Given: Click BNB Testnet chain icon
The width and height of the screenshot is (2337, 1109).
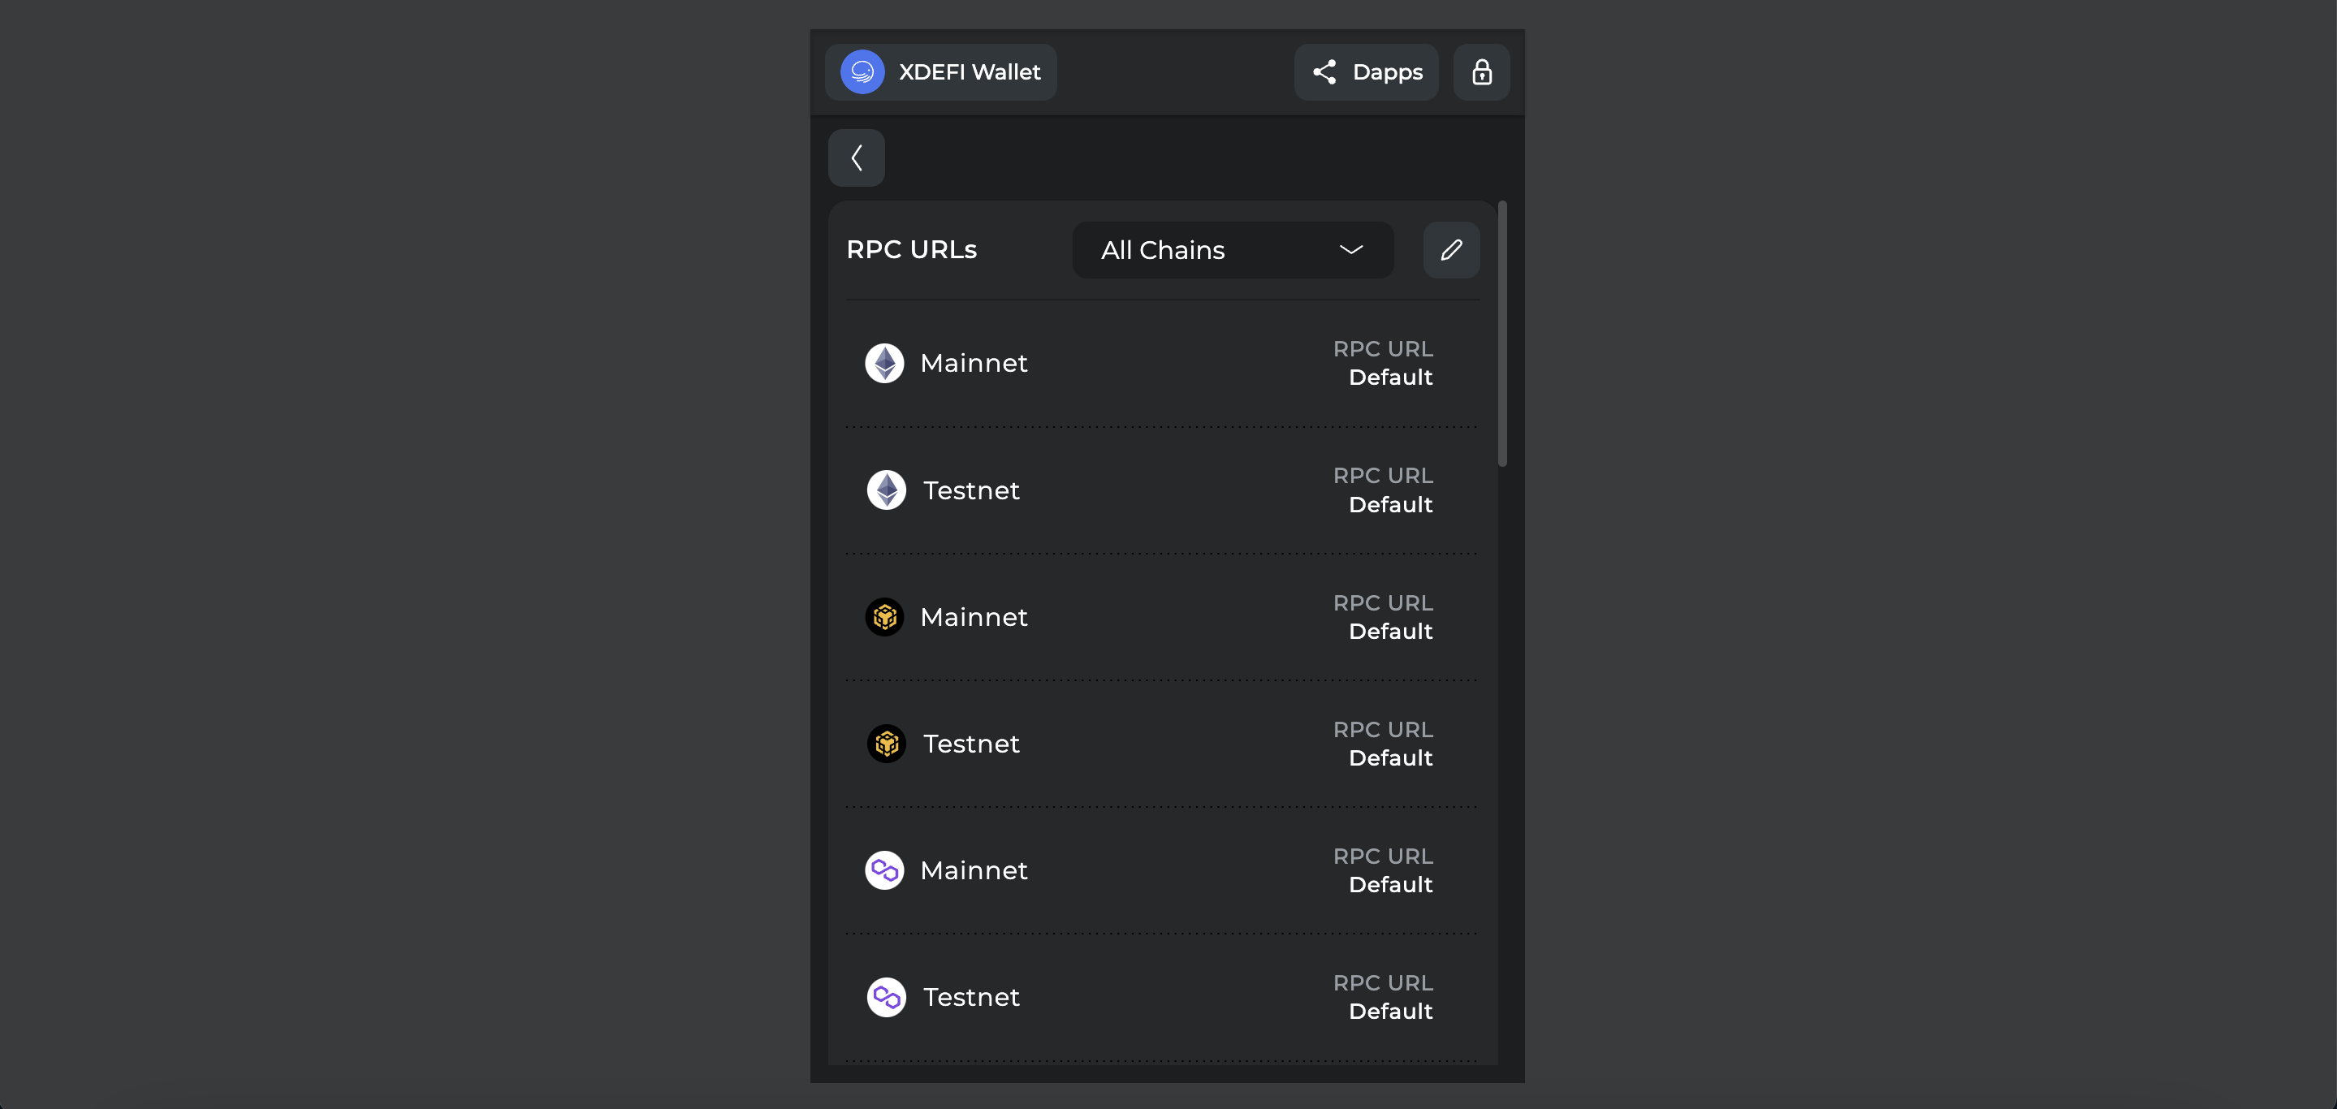Looking at the screenshot, I should [x=885, y=744].
